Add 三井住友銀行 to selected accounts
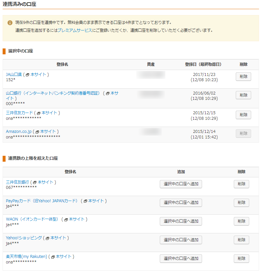 [181, 184]
